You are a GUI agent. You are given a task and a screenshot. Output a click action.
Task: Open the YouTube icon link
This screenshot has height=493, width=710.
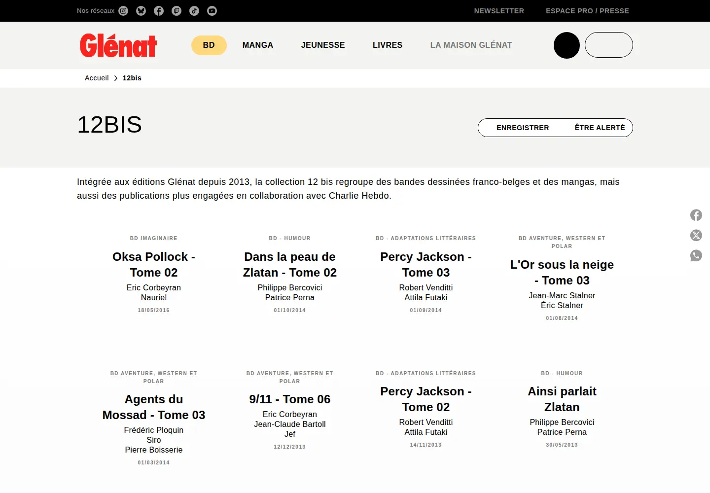point(212,11)
